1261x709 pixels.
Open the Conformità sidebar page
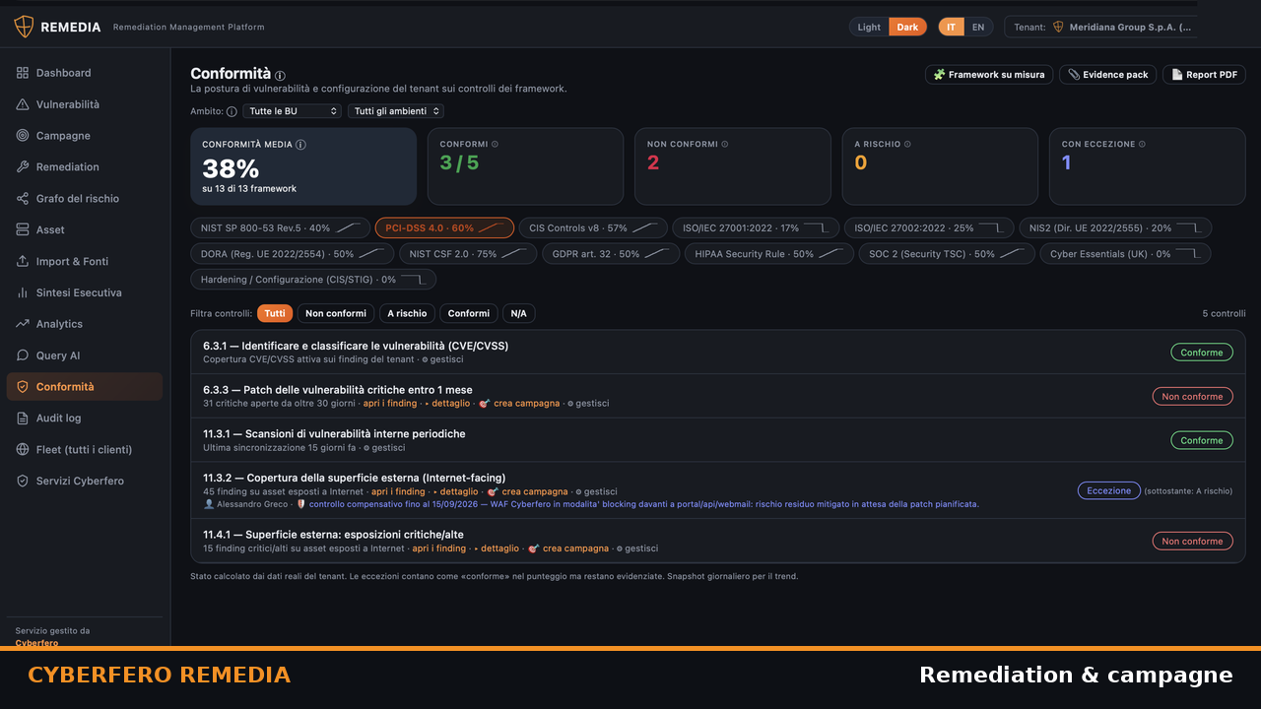click(x=85, y=387)
